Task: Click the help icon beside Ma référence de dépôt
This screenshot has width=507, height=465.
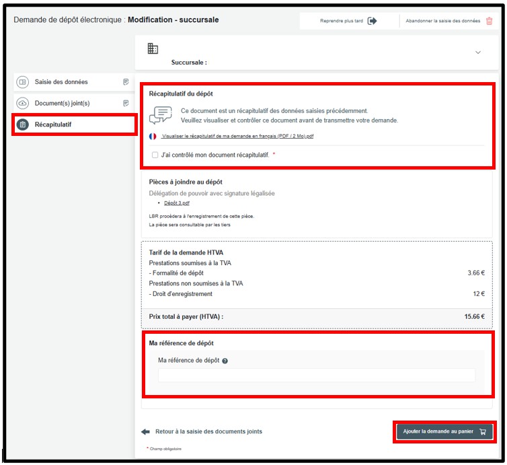Action: click(225, 361)
